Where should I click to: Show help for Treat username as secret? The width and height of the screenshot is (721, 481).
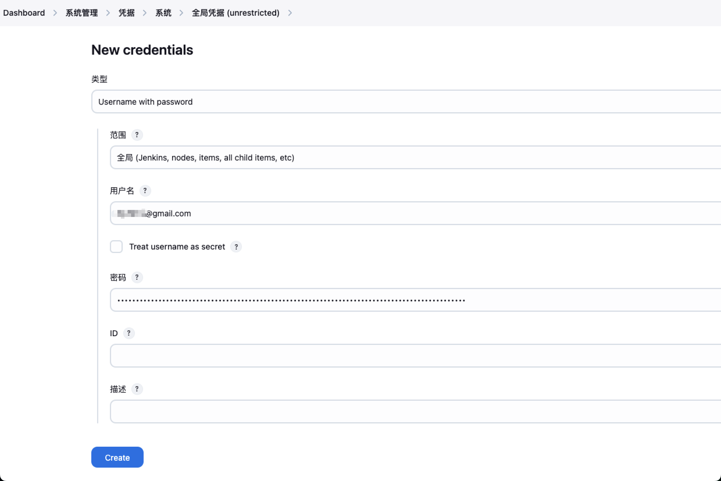pos(236,247)
